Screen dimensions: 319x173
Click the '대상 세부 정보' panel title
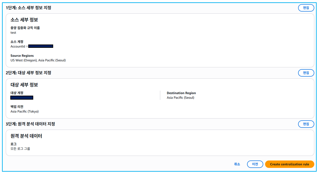(x=24, y=85)
